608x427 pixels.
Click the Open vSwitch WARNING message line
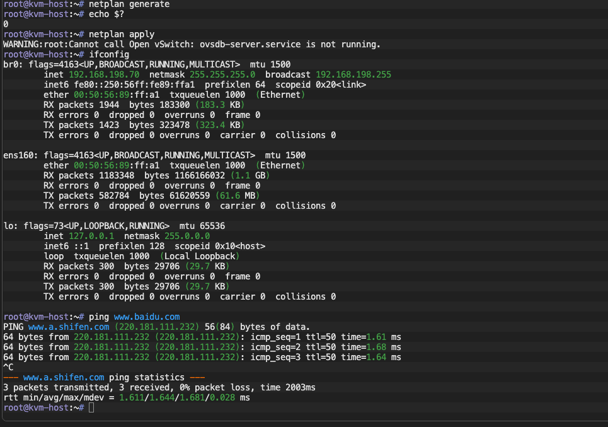click(192, 44)
